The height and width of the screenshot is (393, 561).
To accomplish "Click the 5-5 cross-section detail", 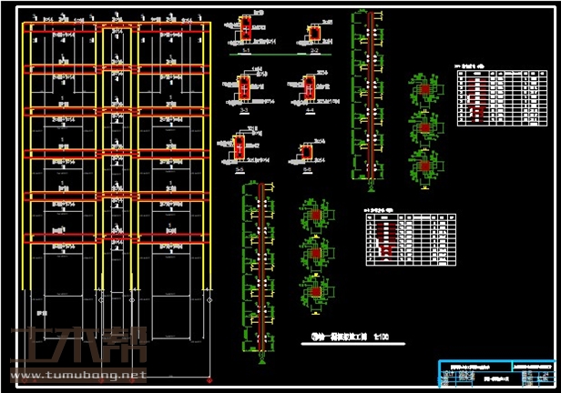I will click(x=240, y=146).
